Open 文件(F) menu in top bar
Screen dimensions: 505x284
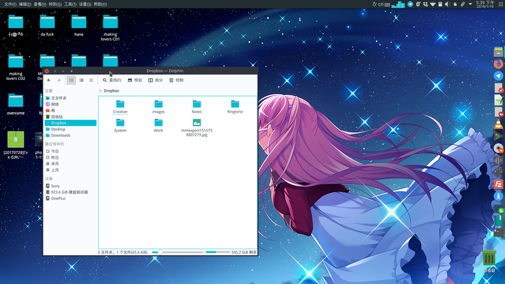(x=10, y=4)
